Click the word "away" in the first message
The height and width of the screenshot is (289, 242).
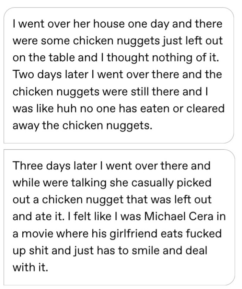pos(24,126)
